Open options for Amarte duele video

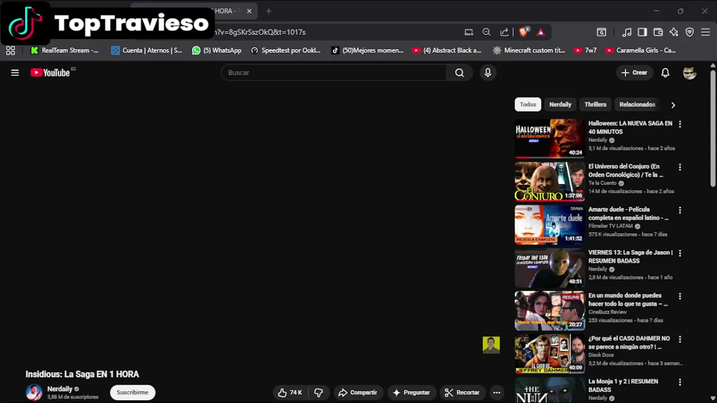click(680, 210)
